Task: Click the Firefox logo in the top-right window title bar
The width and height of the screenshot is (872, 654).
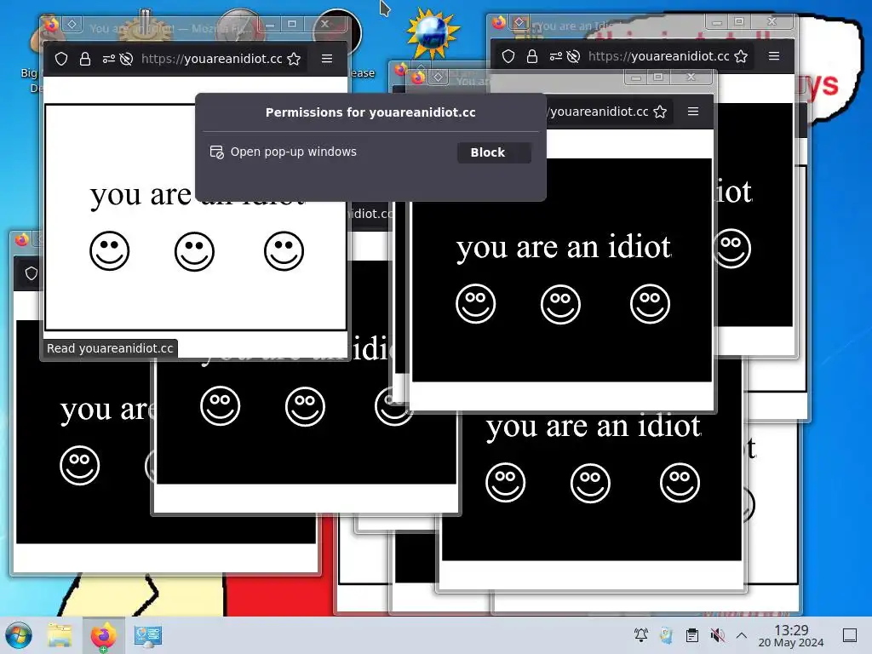Action: coord(498,22)
